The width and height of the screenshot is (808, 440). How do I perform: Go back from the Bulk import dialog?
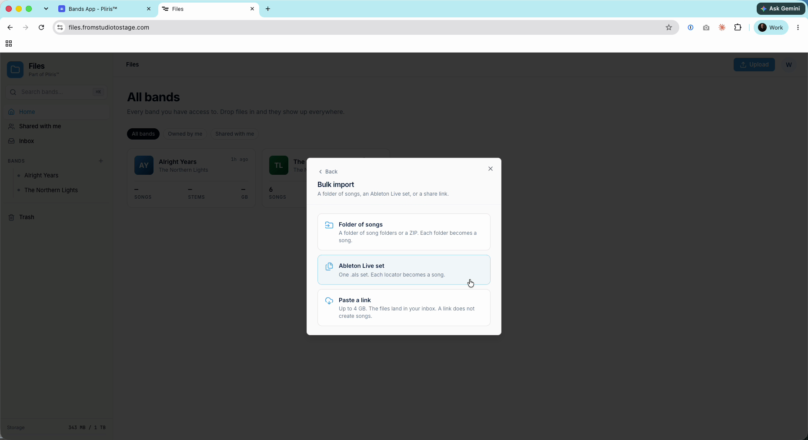pos(328,172)
